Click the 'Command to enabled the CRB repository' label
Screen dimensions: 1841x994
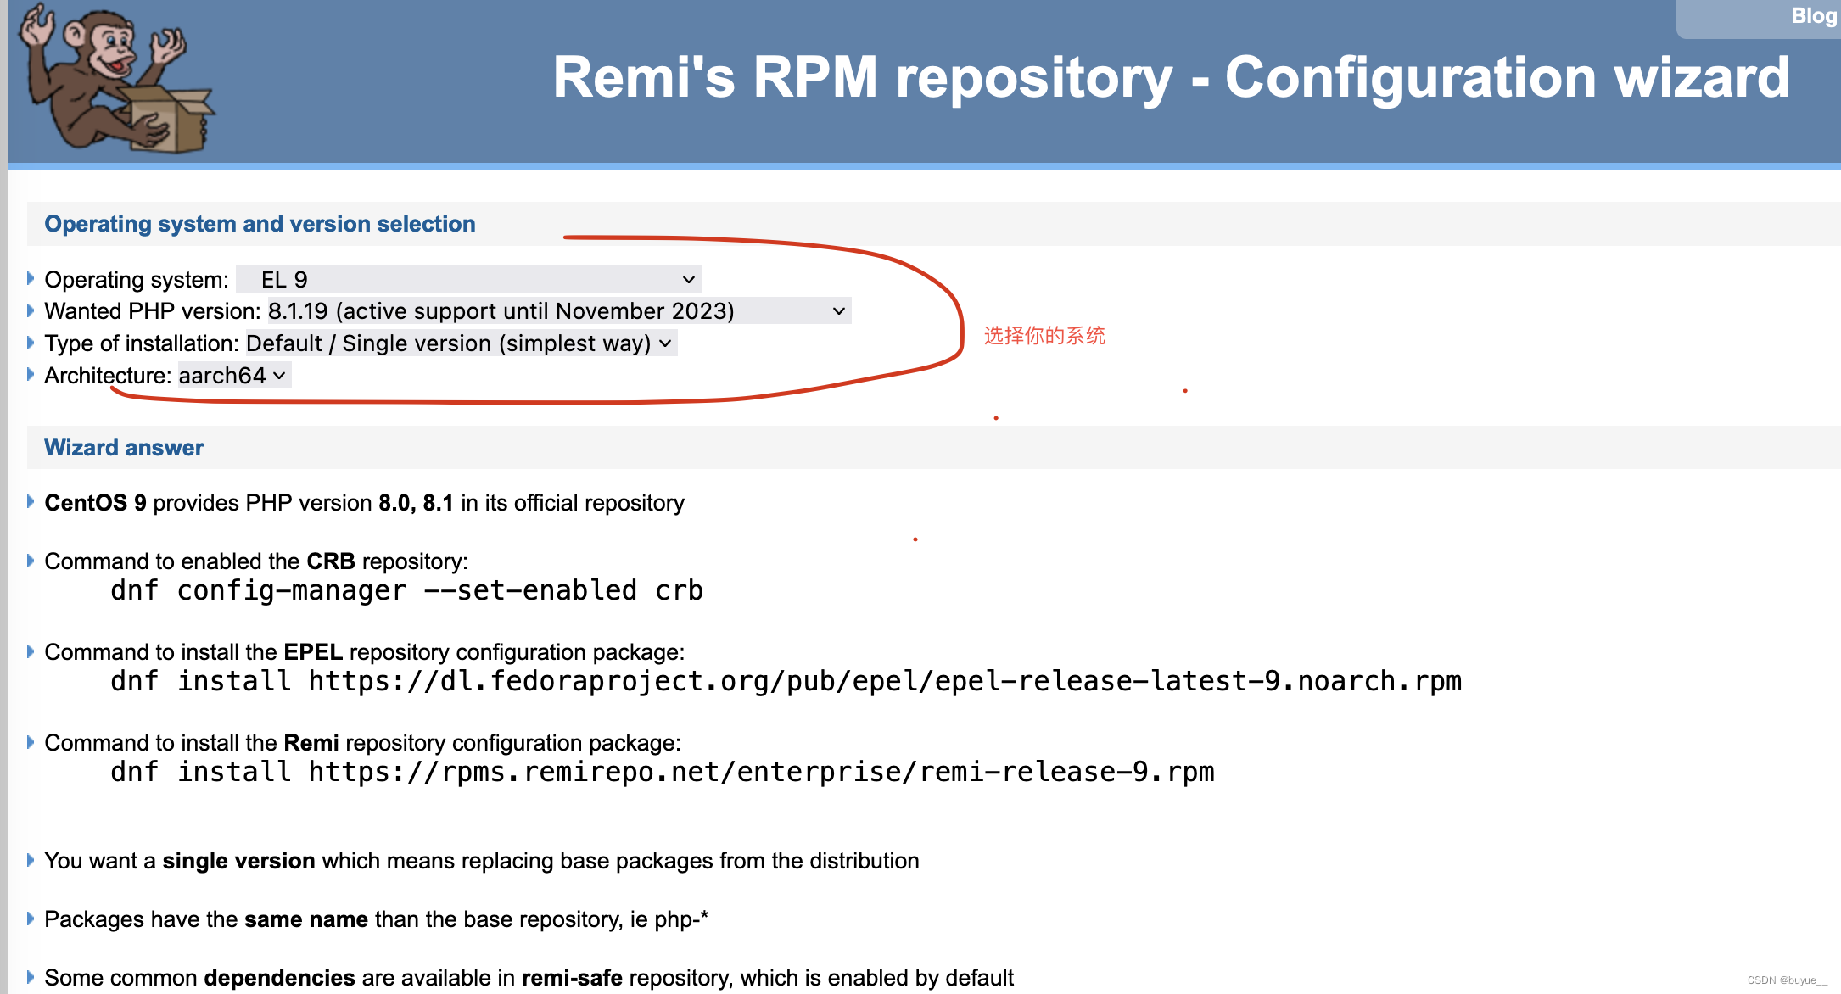coord(256,561)
